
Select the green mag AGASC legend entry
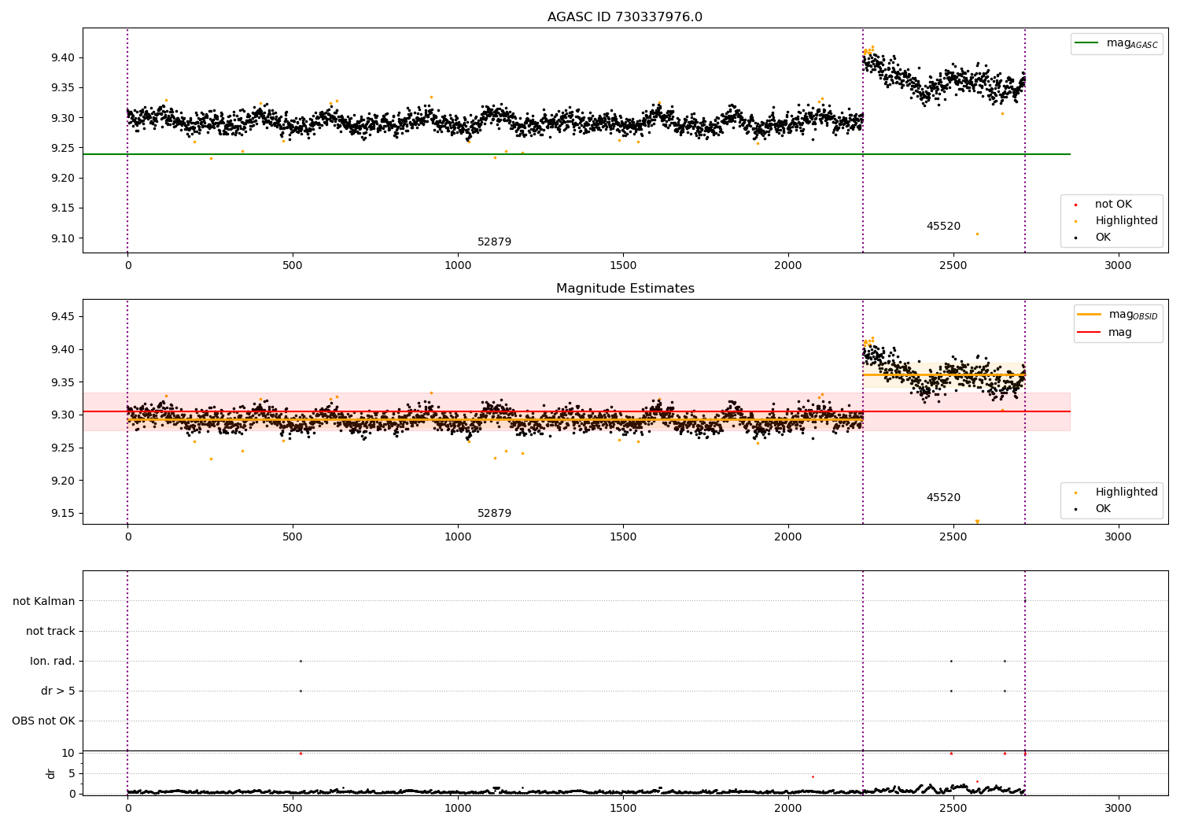tap(1116, 43)
